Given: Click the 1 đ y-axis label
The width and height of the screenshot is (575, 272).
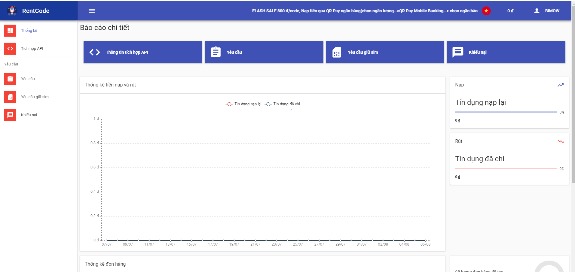Looking at the screenshot, I should [96, 119].
